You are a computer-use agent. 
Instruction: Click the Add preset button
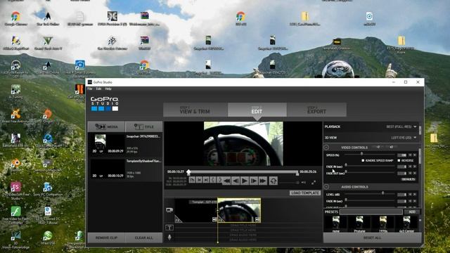(x=412, y=212)
